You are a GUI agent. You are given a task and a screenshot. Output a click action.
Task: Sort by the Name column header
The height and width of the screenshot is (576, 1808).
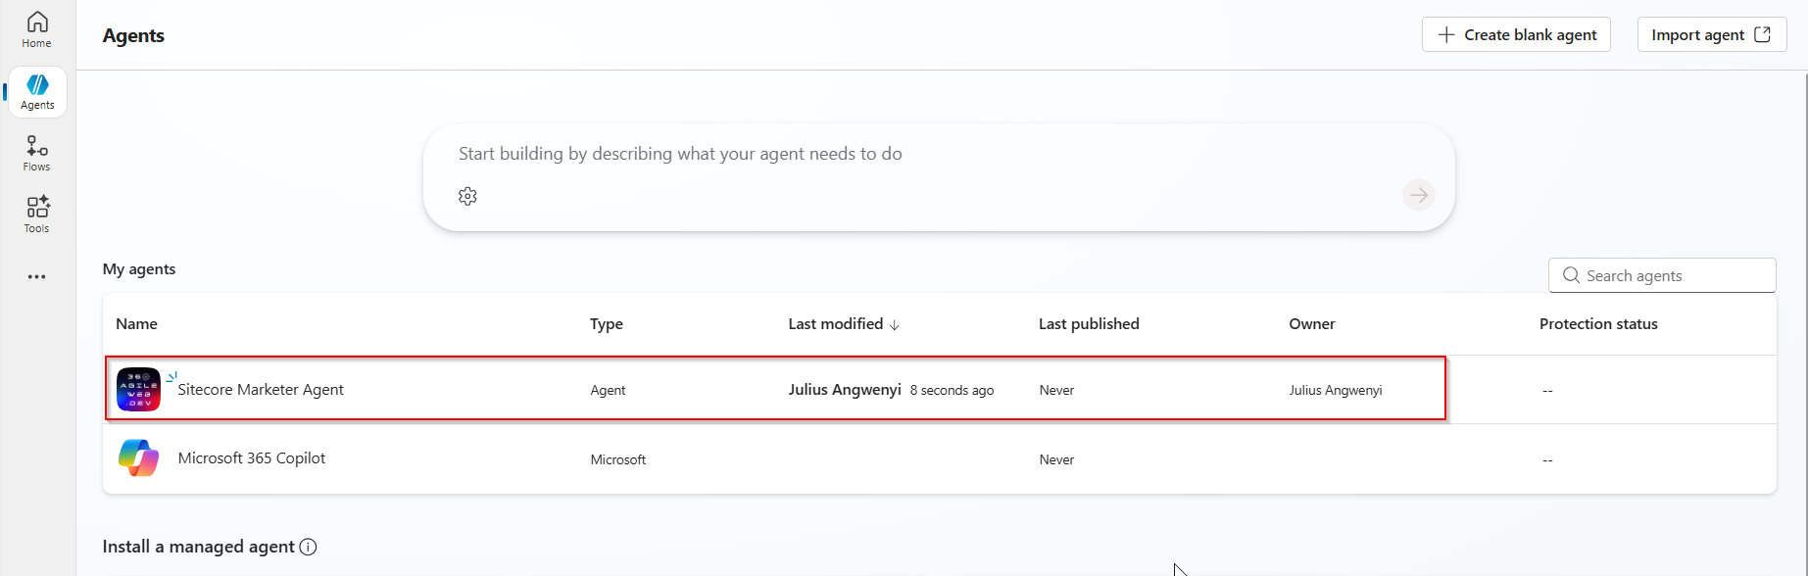(136, 324)
